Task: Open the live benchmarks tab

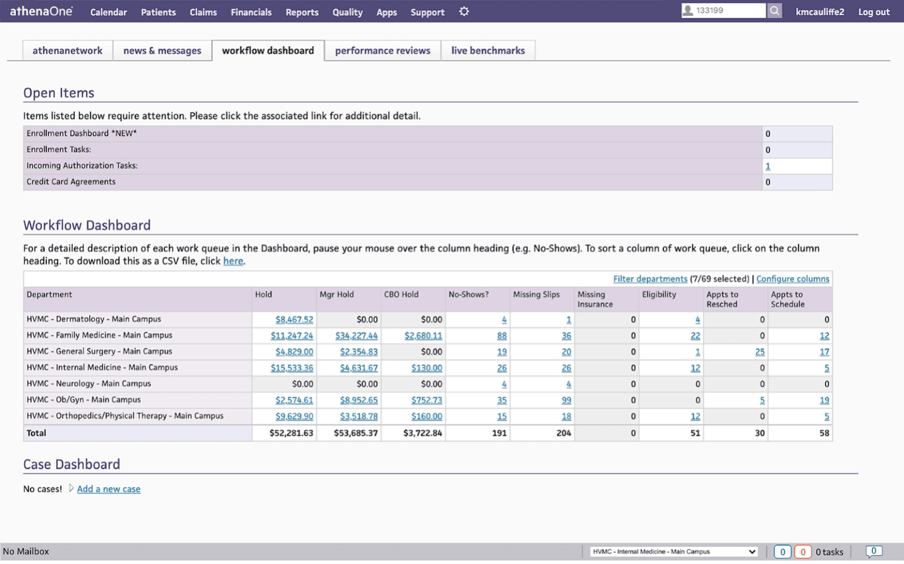Action: pyautogui.click(x=488, y=50)
